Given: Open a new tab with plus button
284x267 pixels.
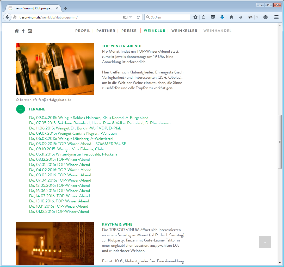Looking at the screenshot, I should (65, 8).
